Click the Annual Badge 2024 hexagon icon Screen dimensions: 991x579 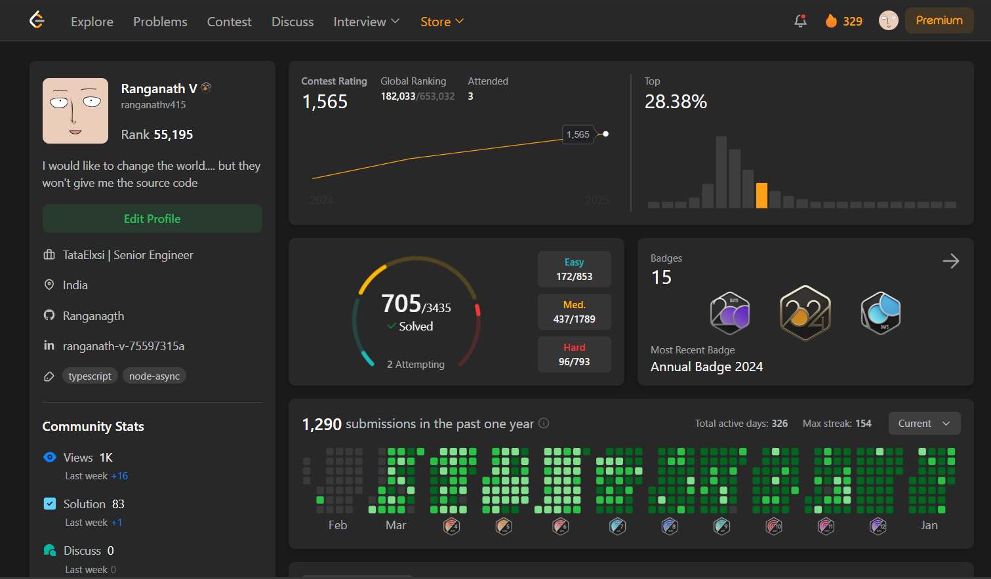(805, 313)
